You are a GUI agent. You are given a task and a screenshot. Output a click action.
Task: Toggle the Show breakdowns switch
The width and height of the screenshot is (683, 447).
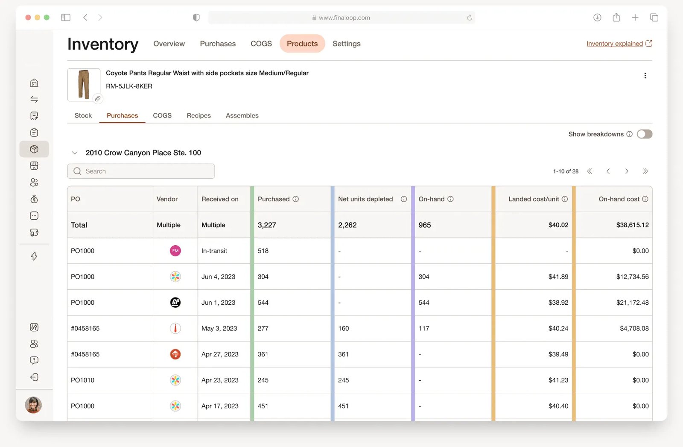(644, 134)
